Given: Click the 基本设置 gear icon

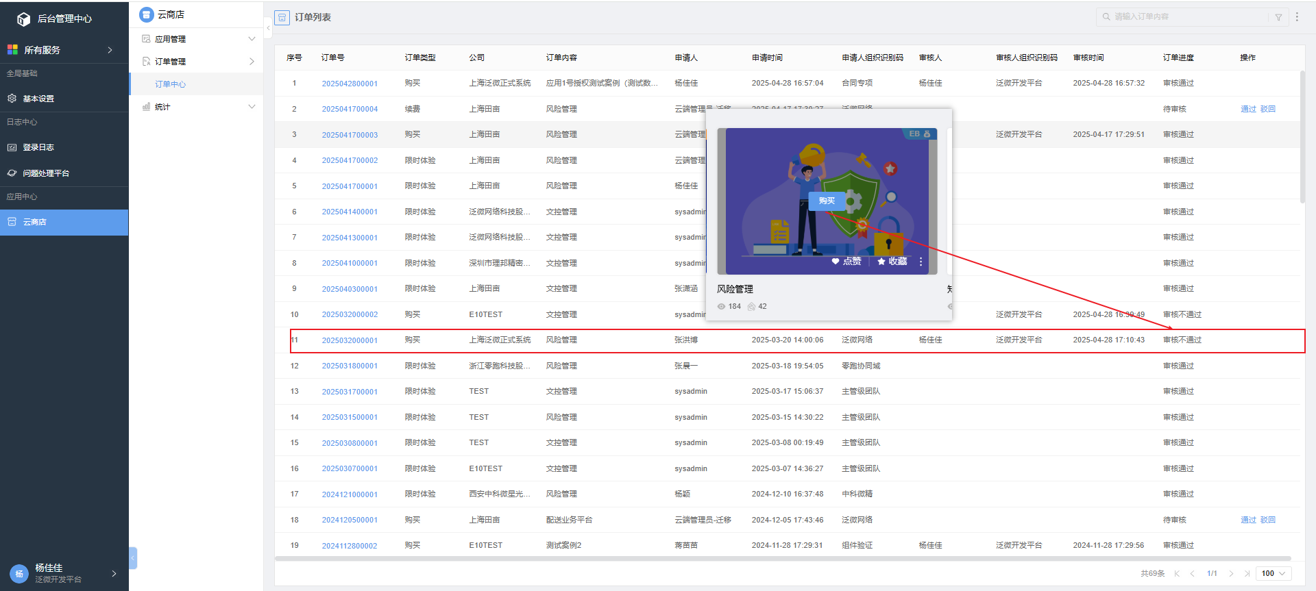Looking at the screenshot, I should 12,98.
